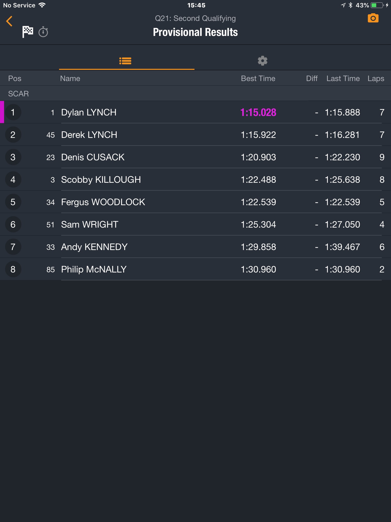Tap the Scobby KILLOUGH entry
Screen dimensions: 391x522
(x=195, y=179)
